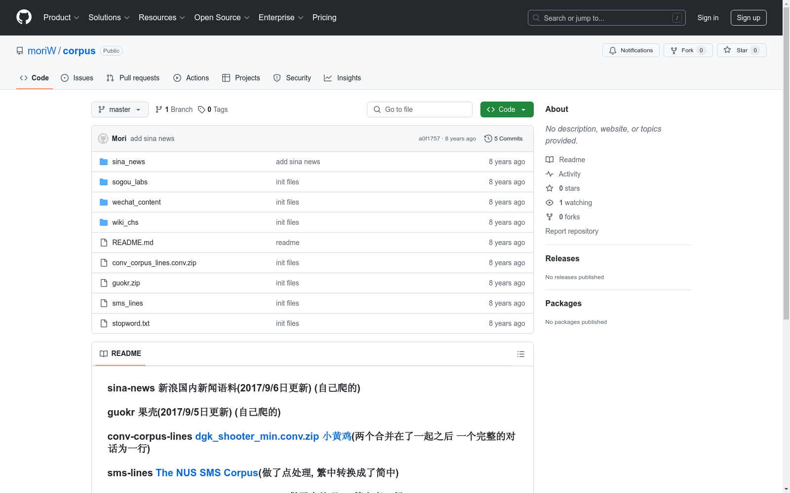Open the Pricing link
Viewport: 790px width, 493px height.
coord(324,18)
